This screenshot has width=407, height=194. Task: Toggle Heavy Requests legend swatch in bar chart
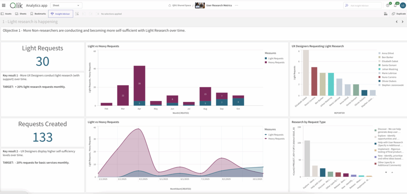click(x=266, y=62)
